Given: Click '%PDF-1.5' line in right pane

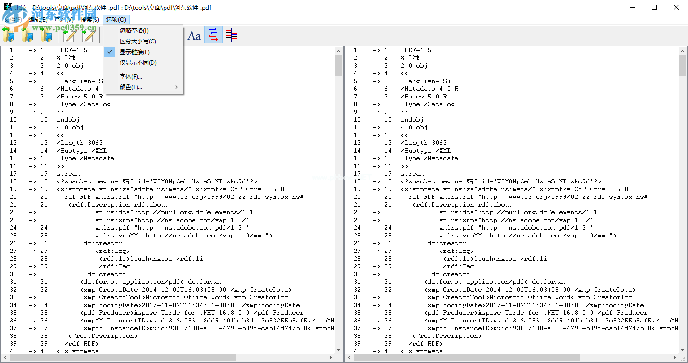Looking at the screenshot, I should click(416, 50).
